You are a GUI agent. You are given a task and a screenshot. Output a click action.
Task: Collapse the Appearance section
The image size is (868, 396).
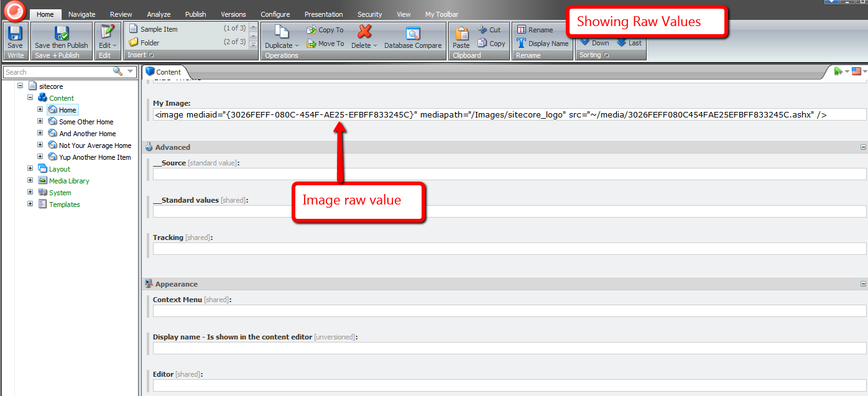pos(863,284)
